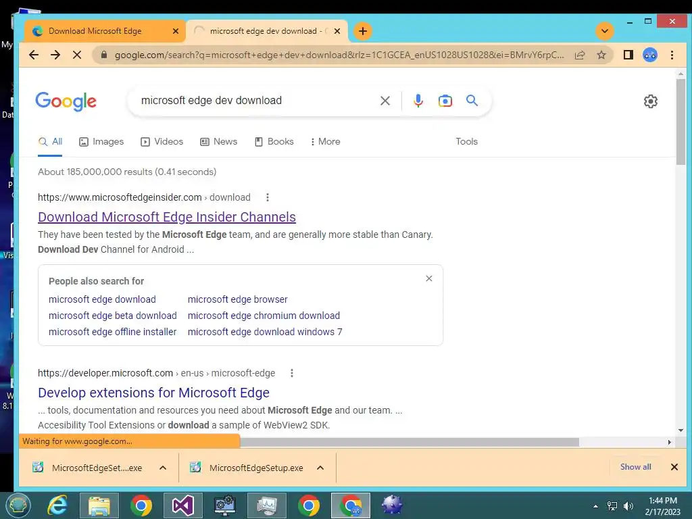This screenshot has width=692, height=519.
Task: Open Visual Studio from the taskbar
Action: point(182,505)
